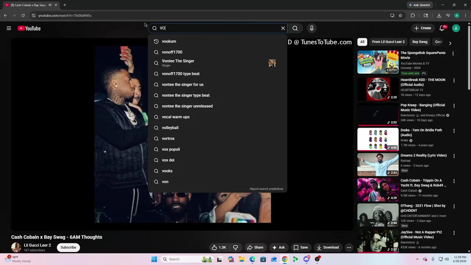
Task: Open the Windows Start menu
Action: [x=154, y=259]
